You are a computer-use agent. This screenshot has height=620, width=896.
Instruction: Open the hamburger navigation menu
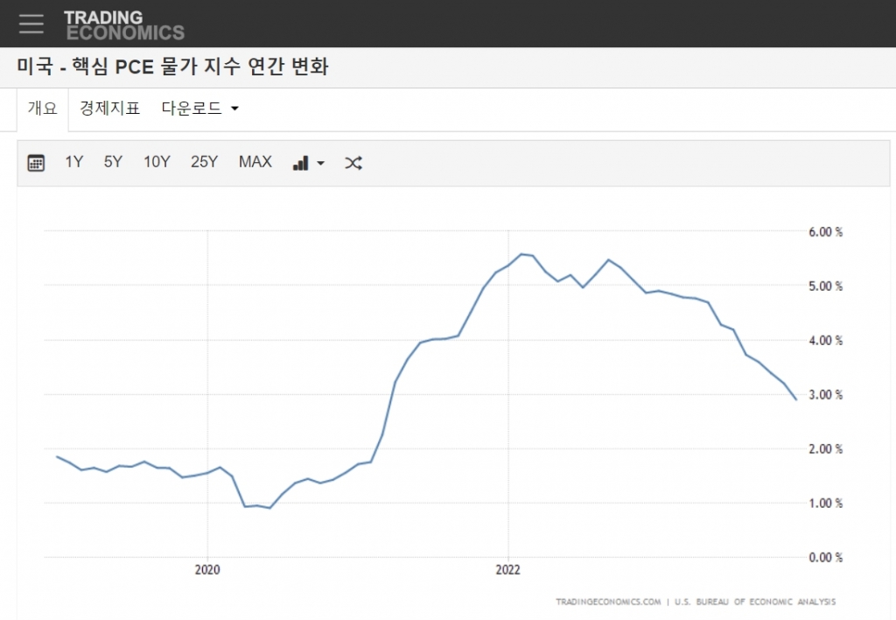coord(31,24)
